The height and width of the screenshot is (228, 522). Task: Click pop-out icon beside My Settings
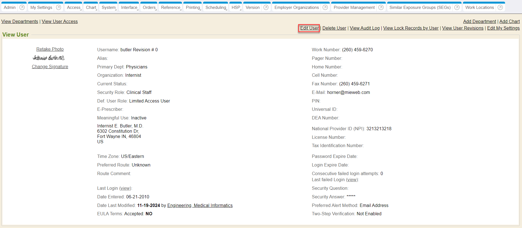pyautogui.click(x=59, y=7)
